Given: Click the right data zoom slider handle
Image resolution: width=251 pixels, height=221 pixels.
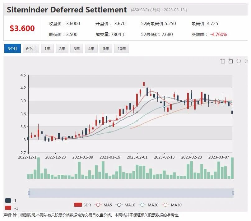Looking at the screenshot, I should pos(233,193).
